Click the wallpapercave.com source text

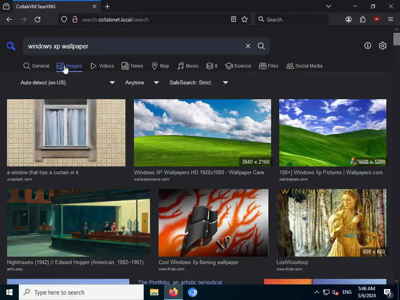pyautogui.click(x=152, y=179)
